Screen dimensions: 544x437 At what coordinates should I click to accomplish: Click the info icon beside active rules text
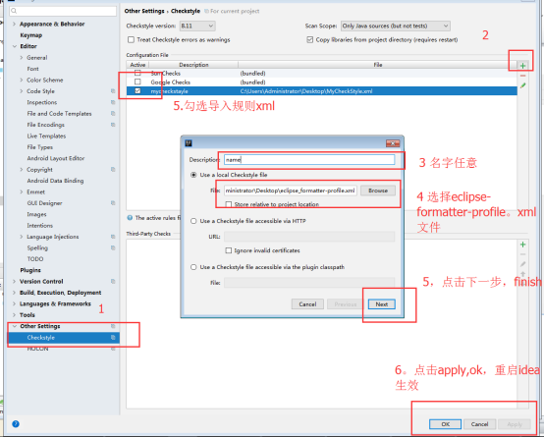click(130, 218)
